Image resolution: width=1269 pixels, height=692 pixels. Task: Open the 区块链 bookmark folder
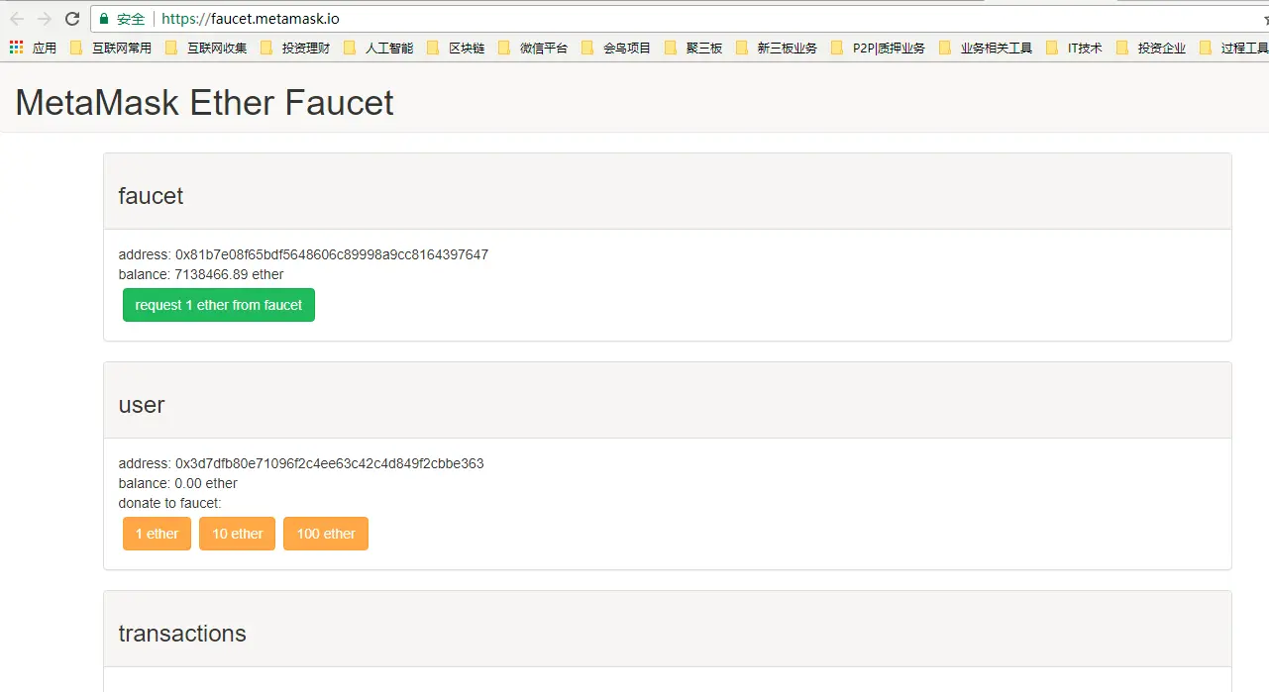pos(456,48)
